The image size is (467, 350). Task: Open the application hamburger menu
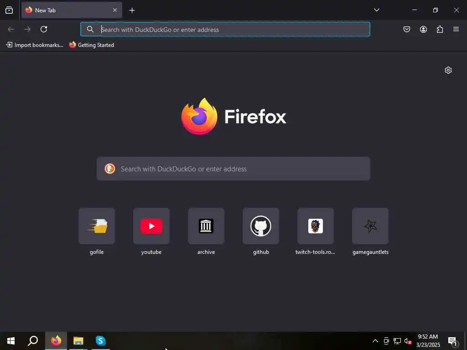[456, 29]
